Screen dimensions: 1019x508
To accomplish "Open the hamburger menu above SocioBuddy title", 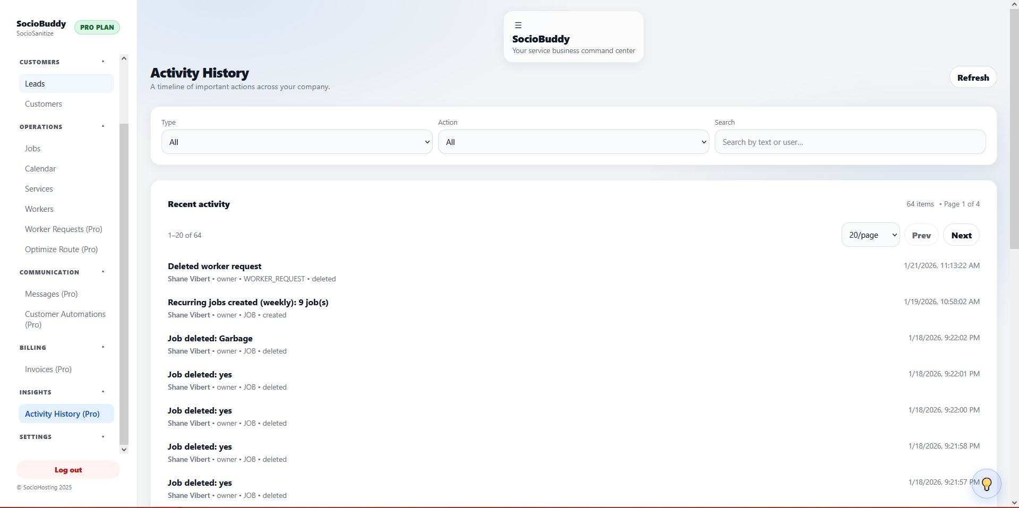I will point(518,24).
